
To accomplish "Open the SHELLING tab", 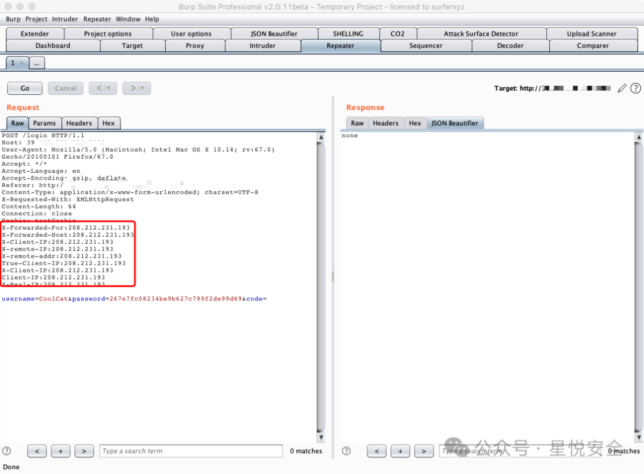I will (348, 33).
